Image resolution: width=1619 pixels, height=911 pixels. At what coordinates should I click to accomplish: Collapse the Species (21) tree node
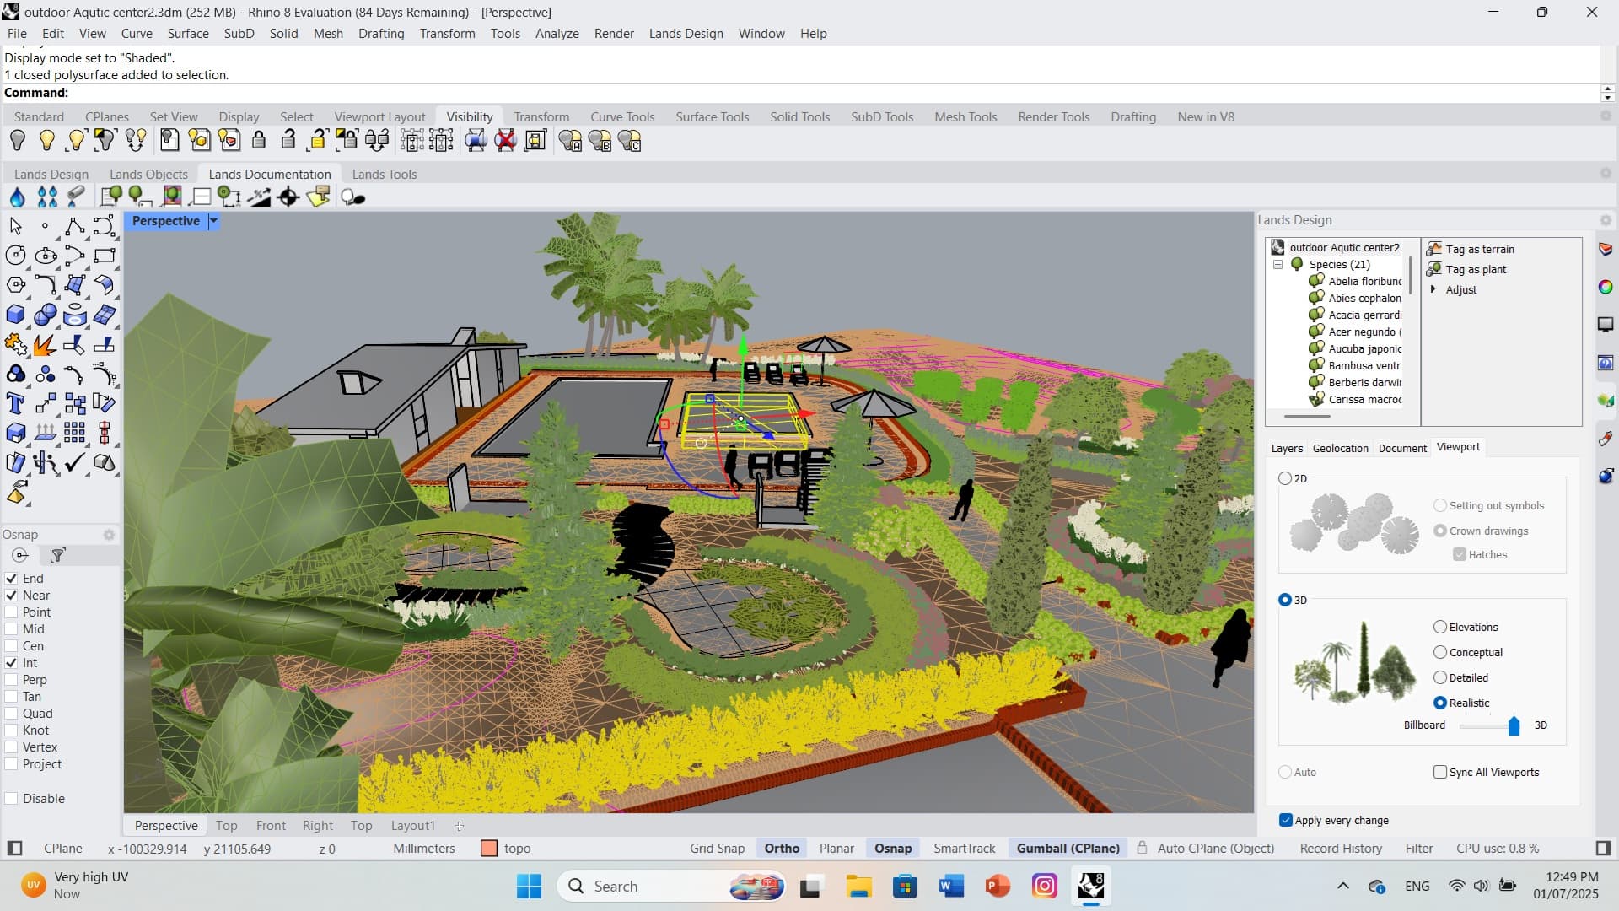pos(1278,264)
